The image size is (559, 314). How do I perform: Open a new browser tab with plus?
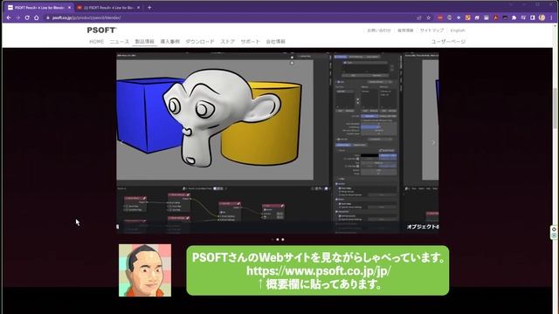149,8
